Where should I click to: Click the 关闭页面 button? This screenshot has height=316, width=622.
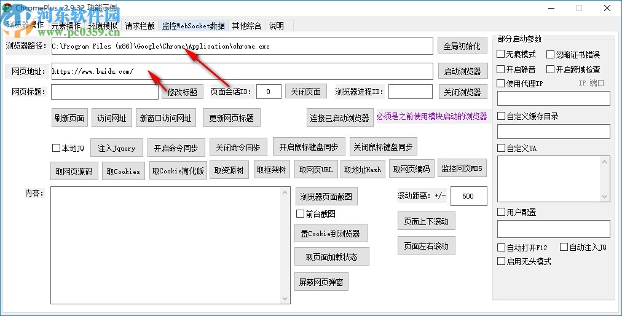click(x=306, y=92)
